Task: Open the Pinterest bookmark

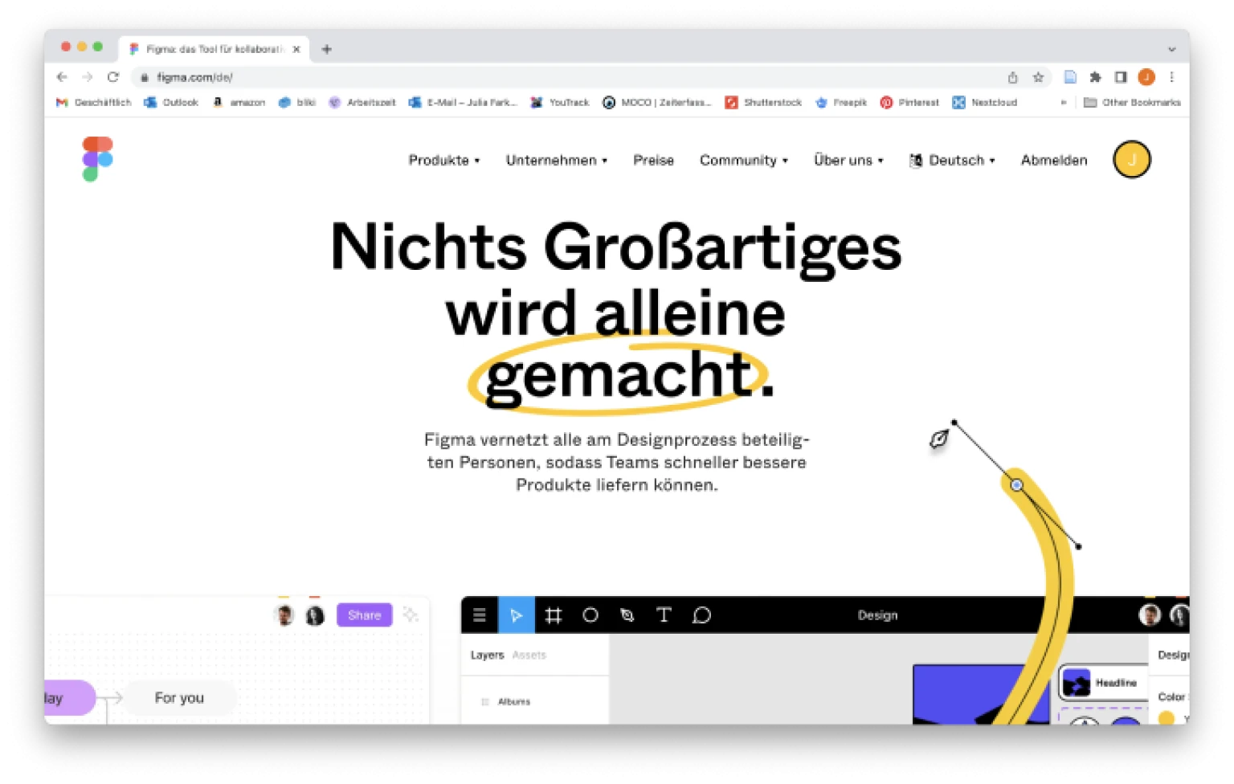Action: tap(909, 103)
